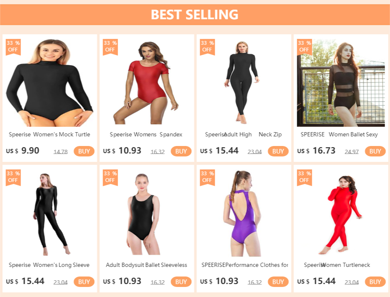
Task: Open 'Speerise Women's Mock Turtle' title link
Action: 49,134
